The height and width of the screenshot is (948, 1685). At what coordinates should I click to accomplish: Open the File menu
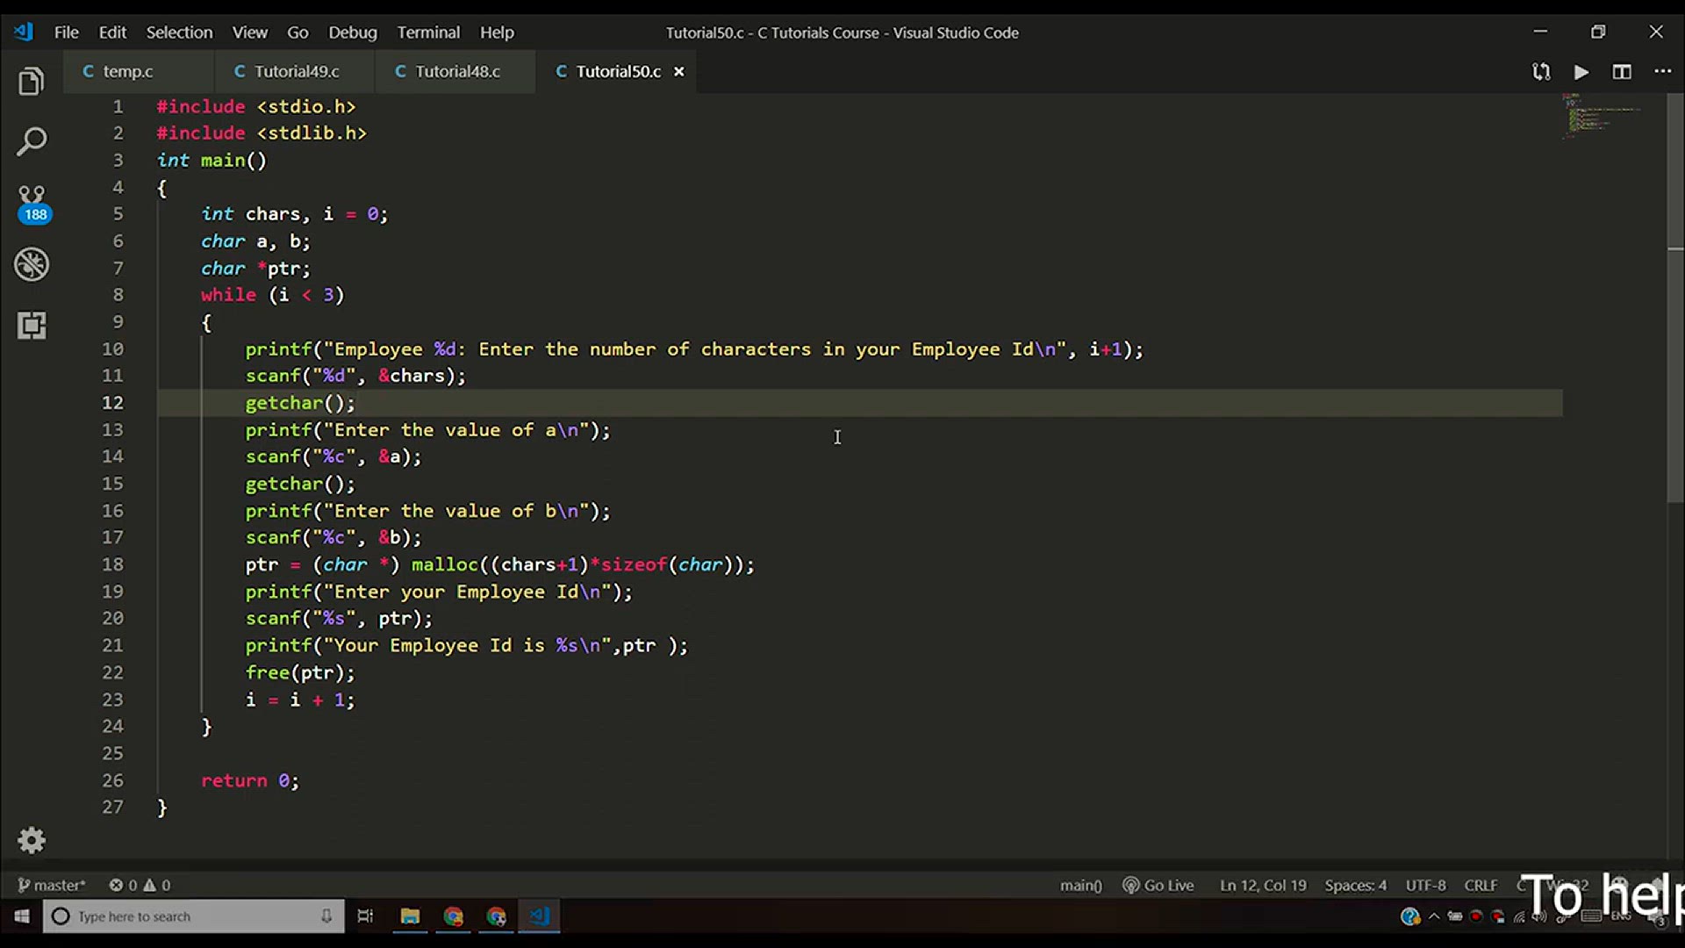(66, 32)
